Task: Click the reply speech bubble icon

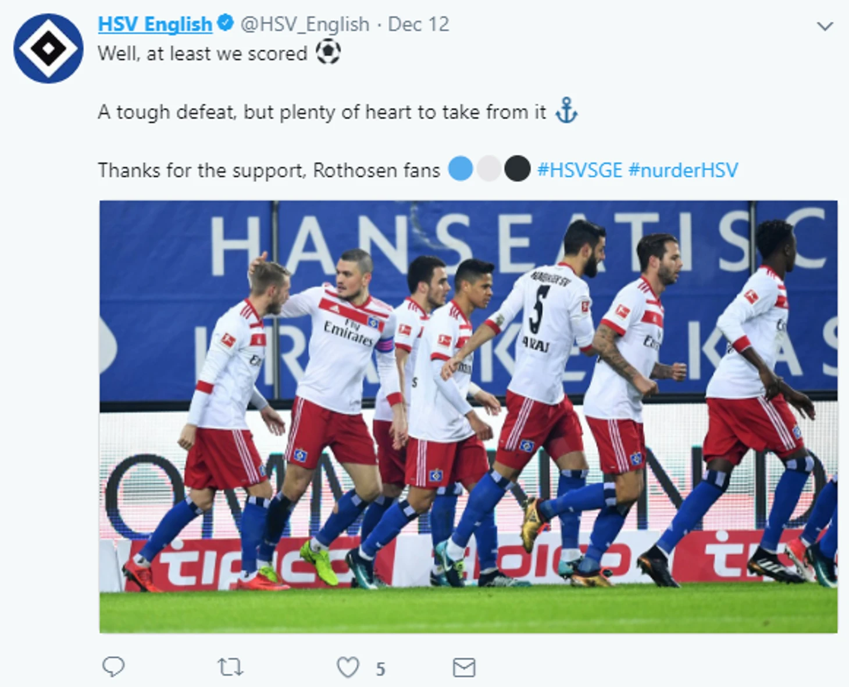Action: (x=113, y=667)
